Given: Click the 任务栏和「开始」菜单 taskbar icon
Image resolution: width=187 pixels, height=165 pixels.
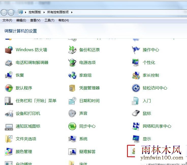Looking at the screenshot, I should (x=9, y=101).
